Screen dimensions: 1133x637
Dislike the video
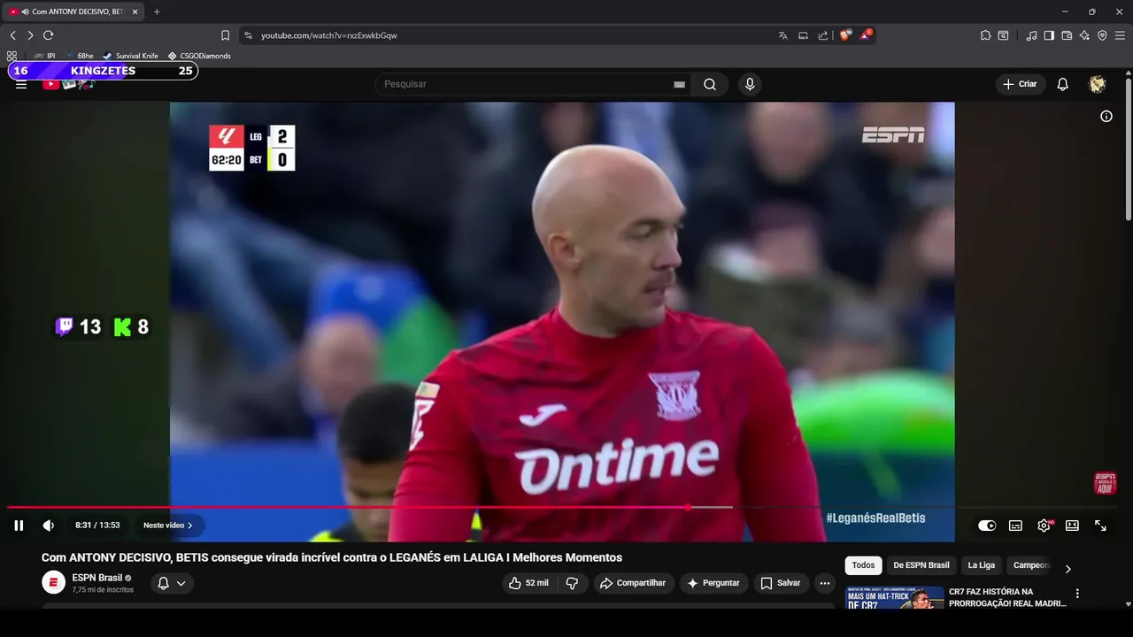[x=572, y=583]
